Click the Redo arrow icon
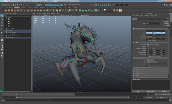The width and height of the screenshot is (172, 104). (x=22, y=5)
